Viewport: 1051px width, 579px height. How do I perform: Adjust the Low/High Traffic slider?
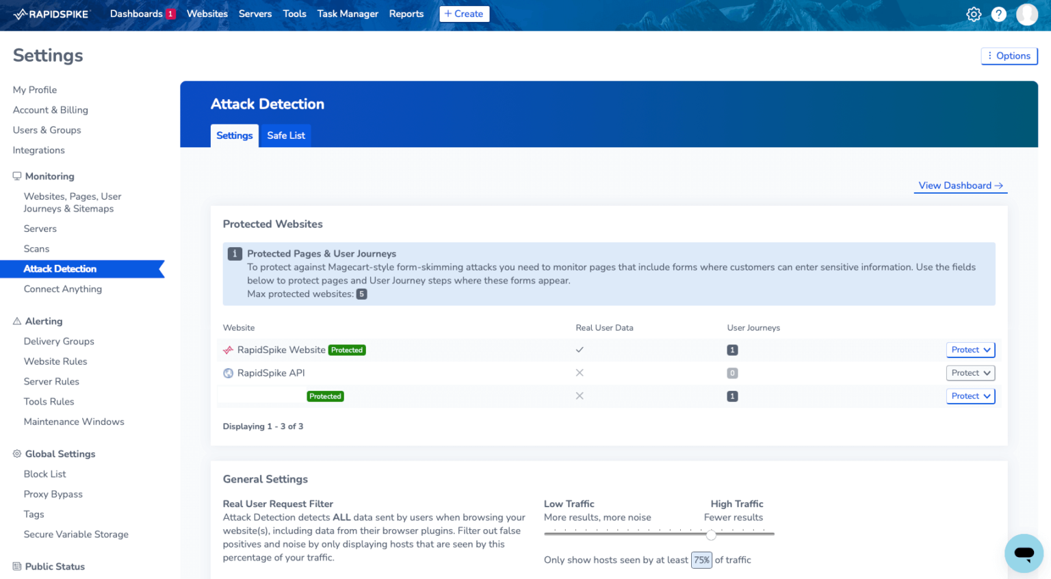pos(711,535)
